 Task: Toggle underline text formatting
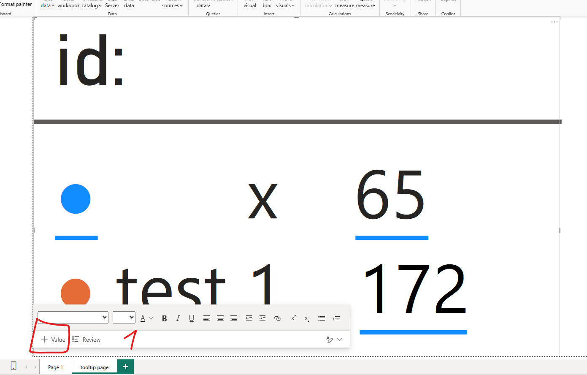point(192,318)
